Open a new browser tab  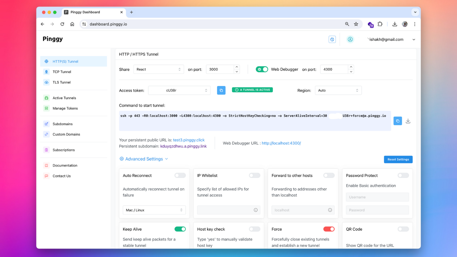131,12
